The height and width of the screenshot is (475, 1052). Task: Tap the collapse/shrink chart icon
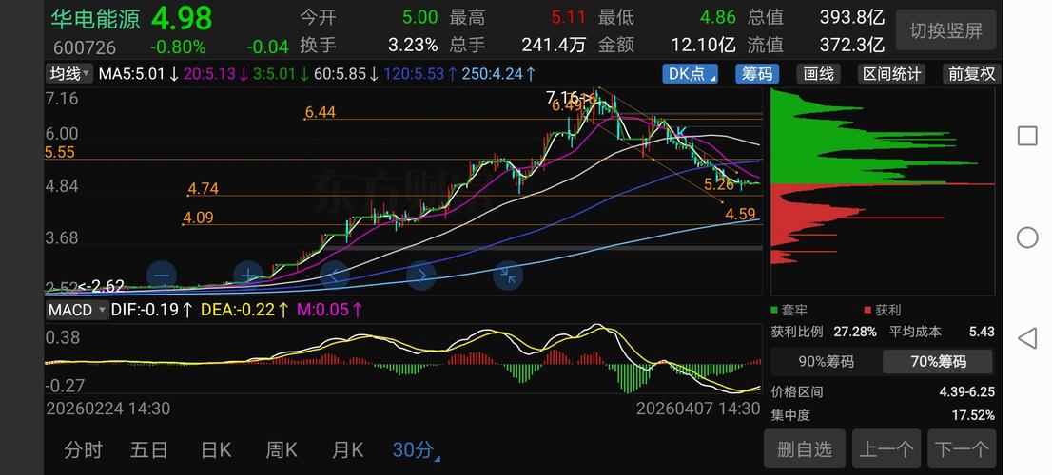click(508, 275)
